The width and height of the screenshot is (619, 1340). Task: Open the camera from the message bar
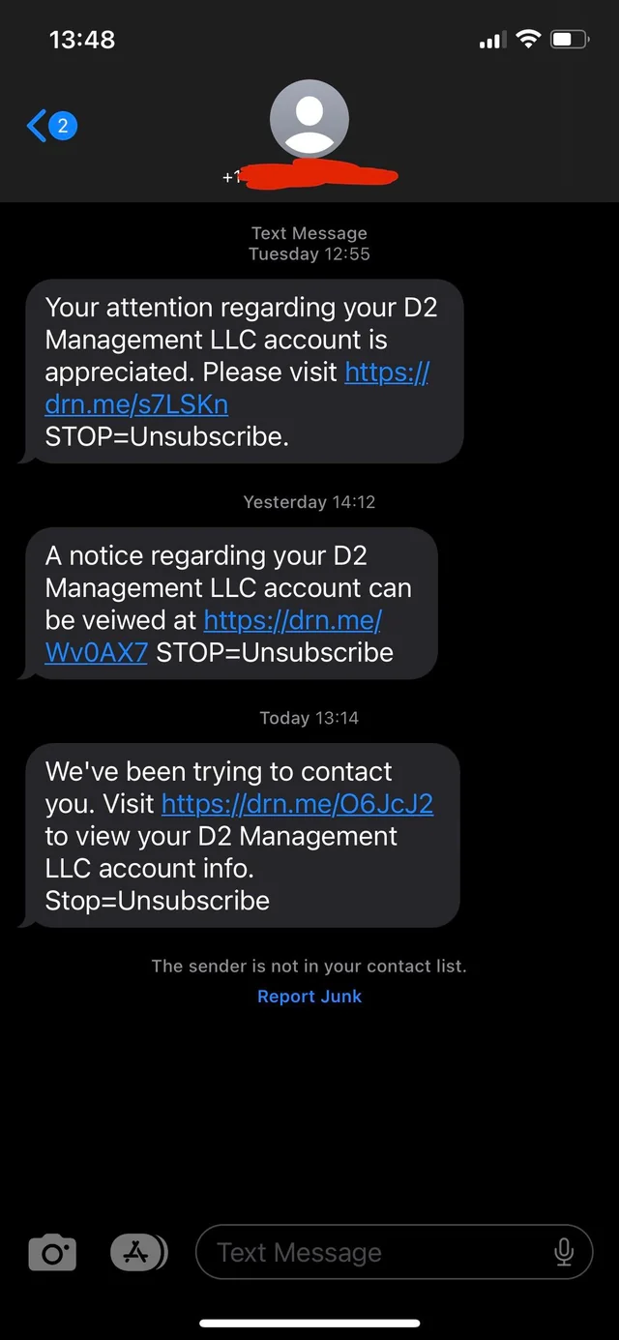click(51, 1252)
